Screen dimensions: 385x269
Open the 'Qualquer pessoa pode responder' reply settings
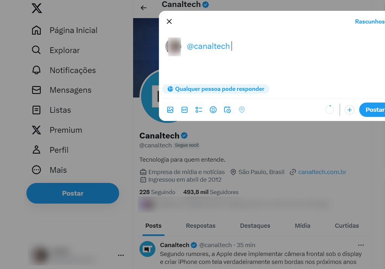[216, 89]
